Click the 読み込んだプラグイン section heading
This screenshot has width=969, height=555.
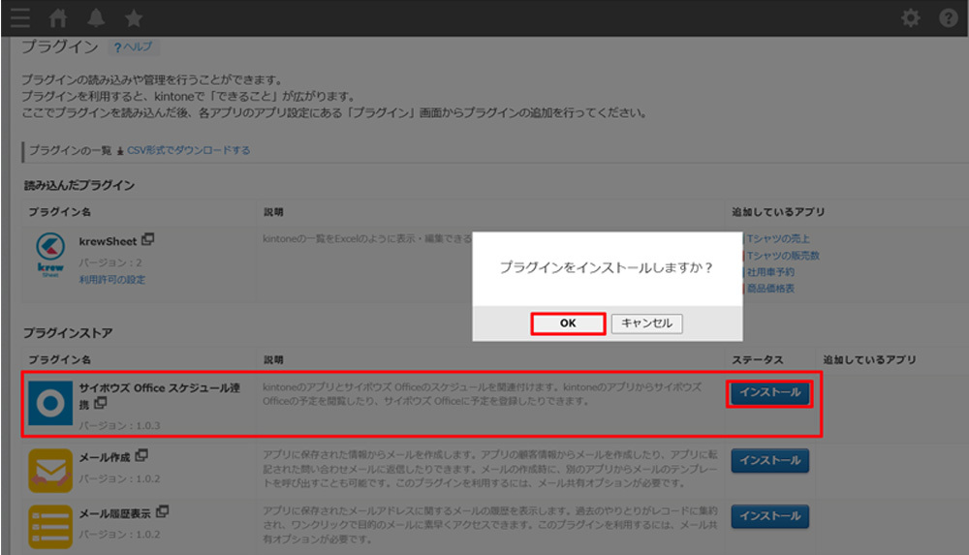[79, 185]
